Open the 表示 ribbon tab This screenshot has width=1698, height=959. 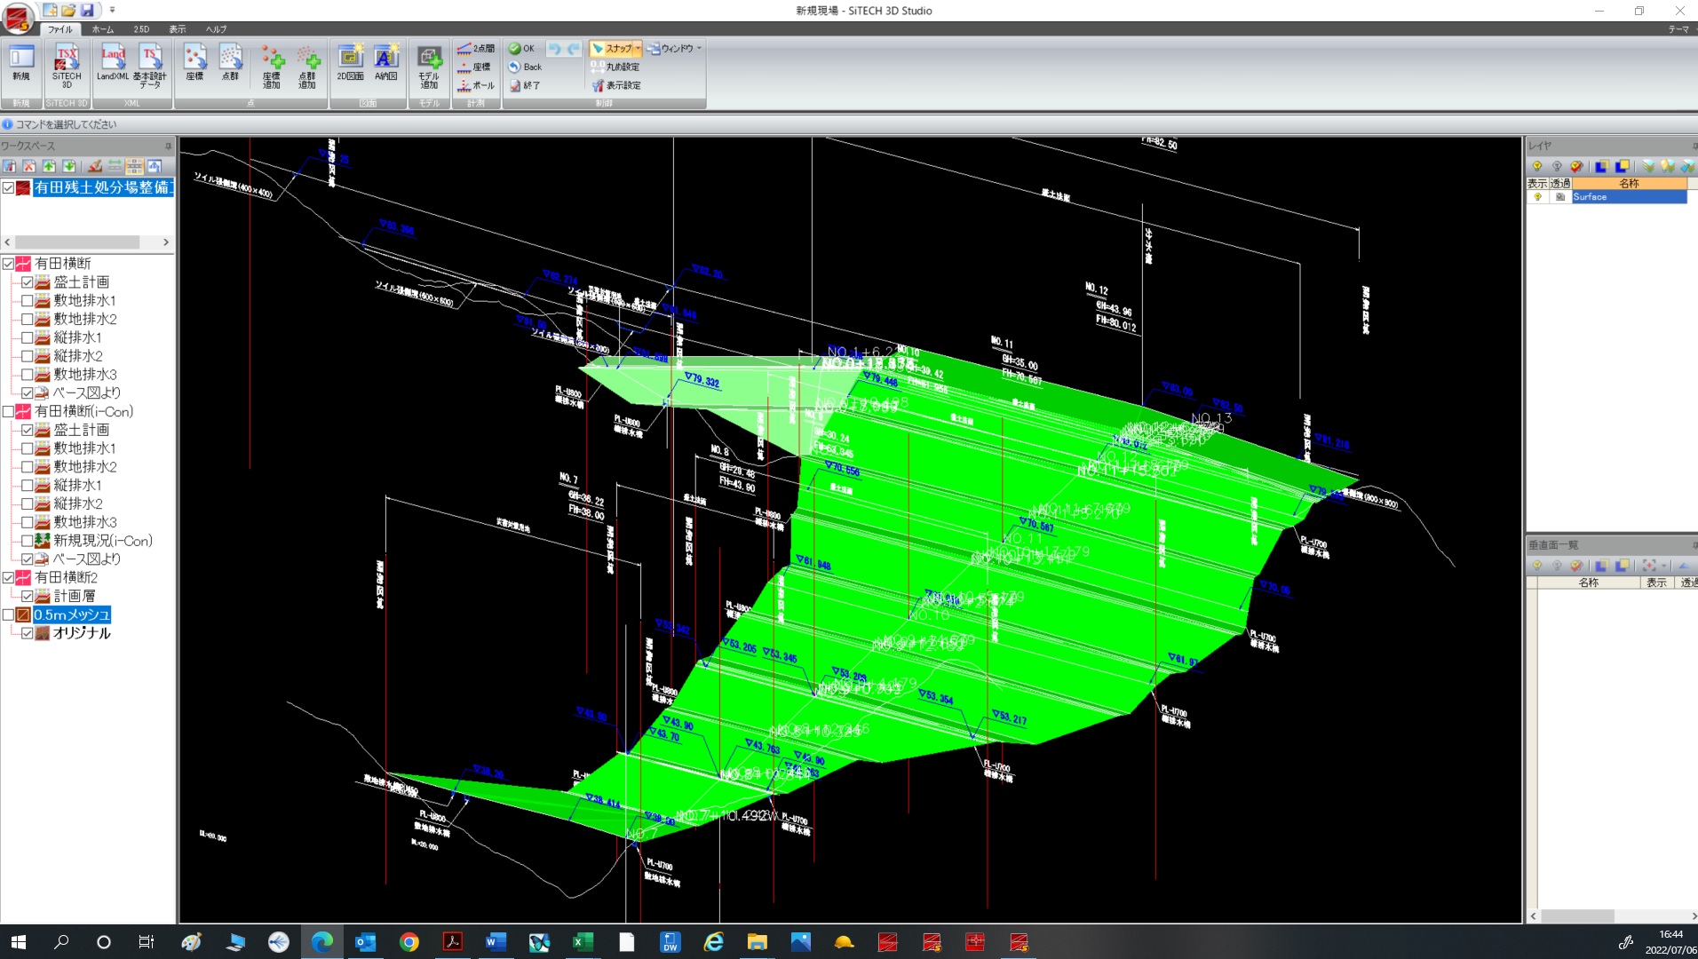178,29
